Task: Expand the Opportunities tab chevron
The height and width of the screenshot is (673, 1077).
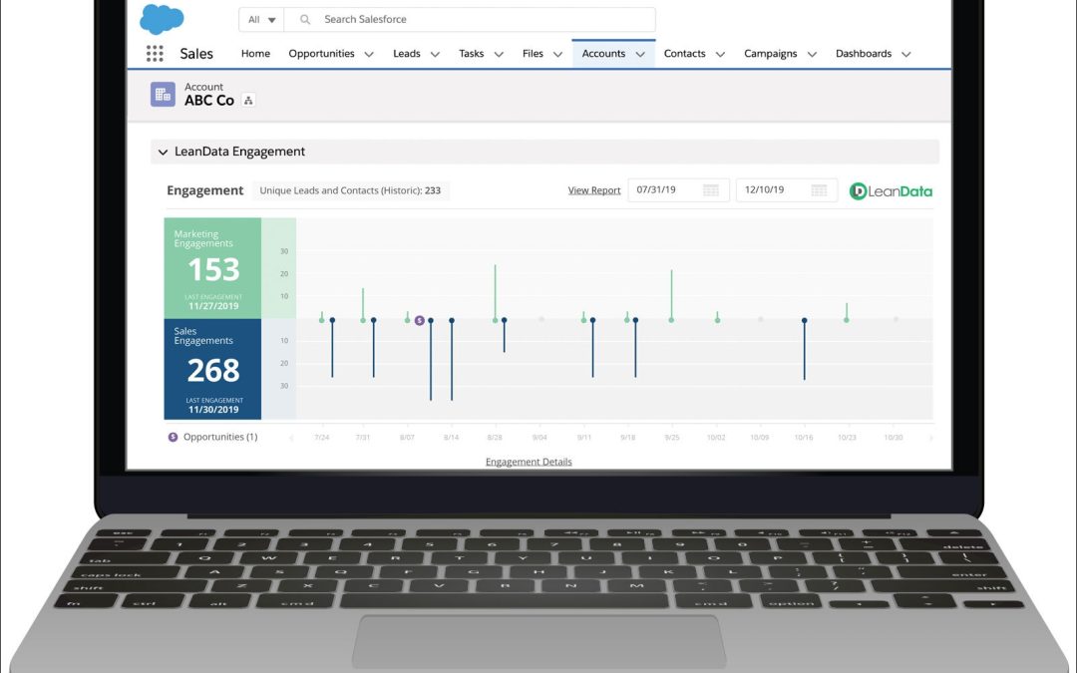Action: 369,54
